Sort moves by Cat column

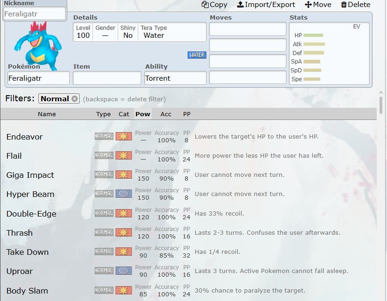click(124, 114)
